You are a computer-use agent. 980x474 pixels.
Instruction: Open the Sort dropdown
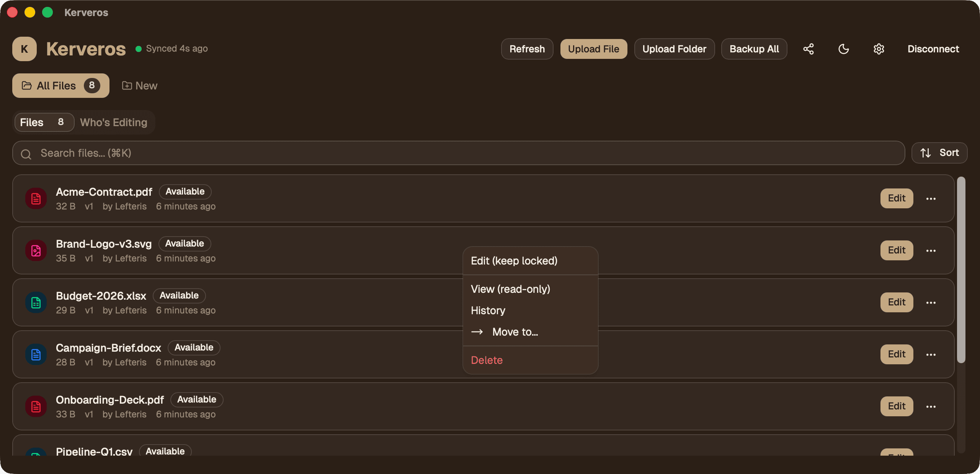[939, 153]
